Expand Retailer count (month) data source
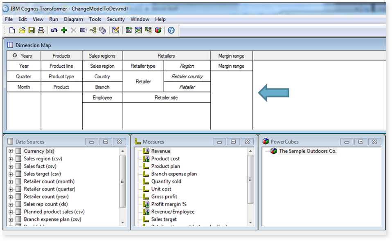Screen dimensions: 392x241 [11, 182]
